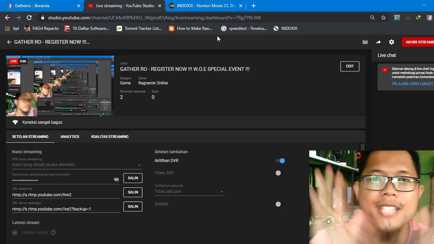The image size is (434, 244).
Task: Copy the URL streaming with SALIN button
Action: point(133,192)
